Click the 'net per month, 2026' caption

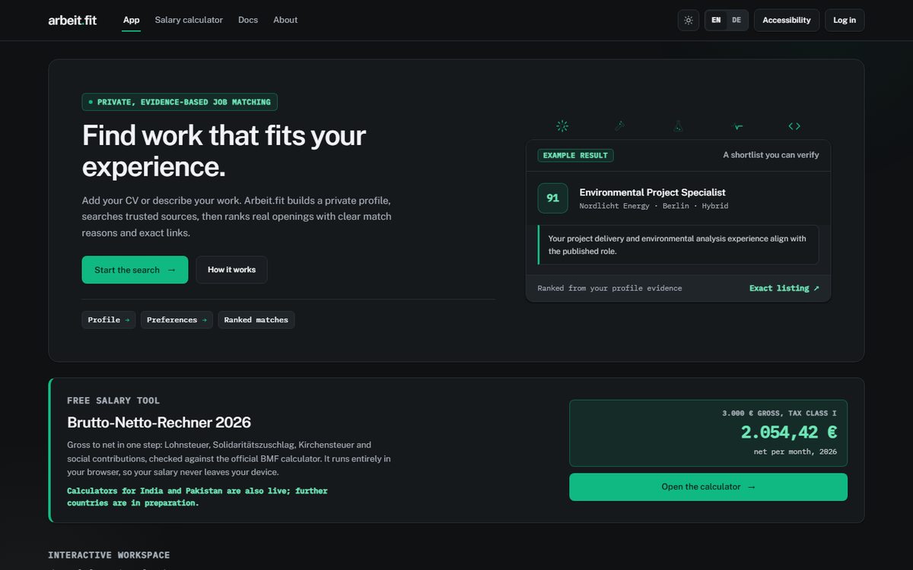[795, 451]
